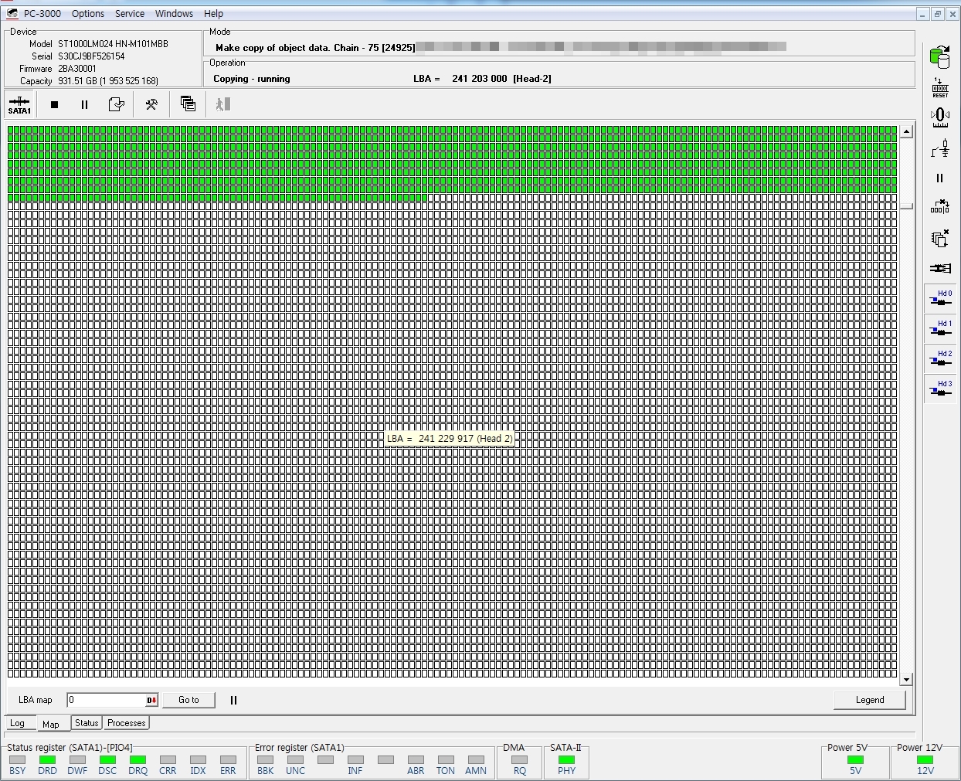Toggle head Hd 1
Screen dimensions: 961x781
[940, 328]
